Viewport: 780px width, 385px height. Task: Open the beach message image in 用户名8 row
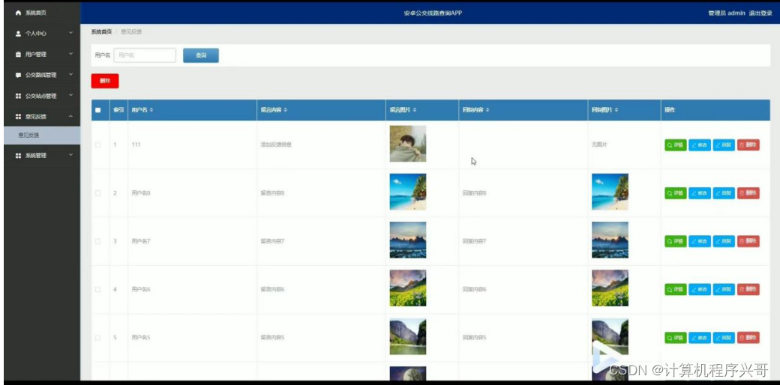pyautogui.click(x=408, y=192)
